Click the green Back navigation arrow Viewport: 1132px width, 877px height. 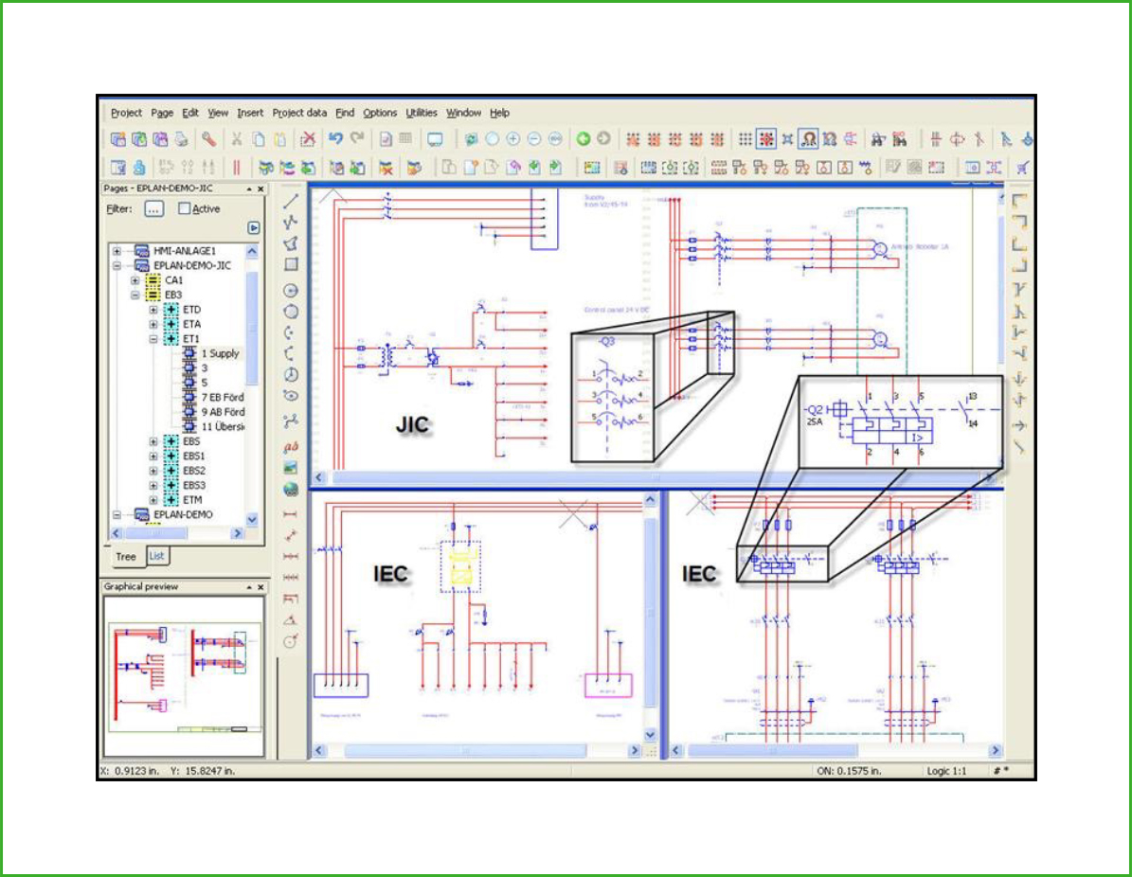[584, 139]
